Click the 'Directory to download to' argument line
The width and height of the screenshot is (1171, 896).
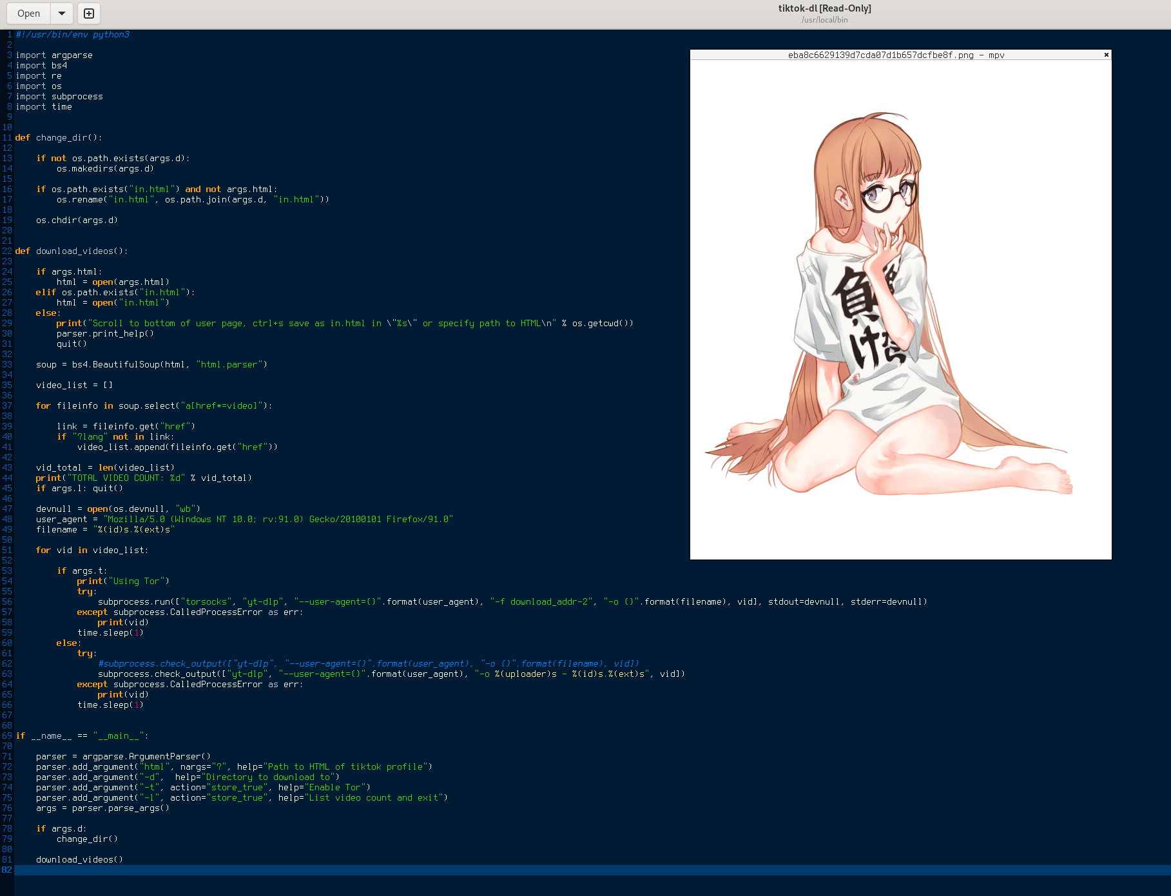tap(188, 777)
